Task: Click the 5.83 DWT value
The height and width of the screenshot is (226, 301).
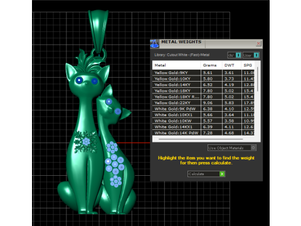Action: pyautogui.click(x=229, y=103)
